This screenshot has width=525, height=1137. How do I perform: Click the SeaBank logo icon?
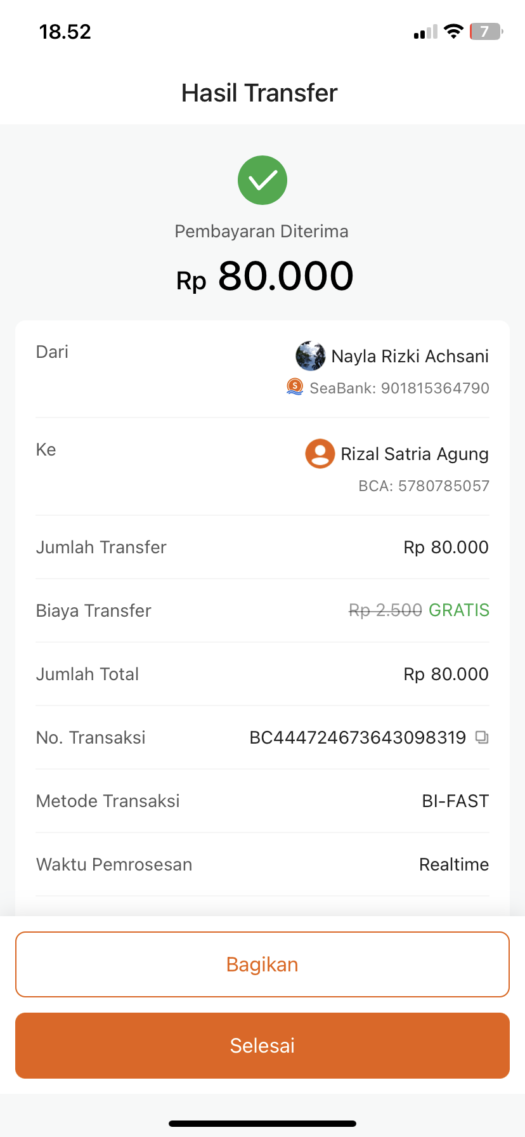tap(295, 387)
